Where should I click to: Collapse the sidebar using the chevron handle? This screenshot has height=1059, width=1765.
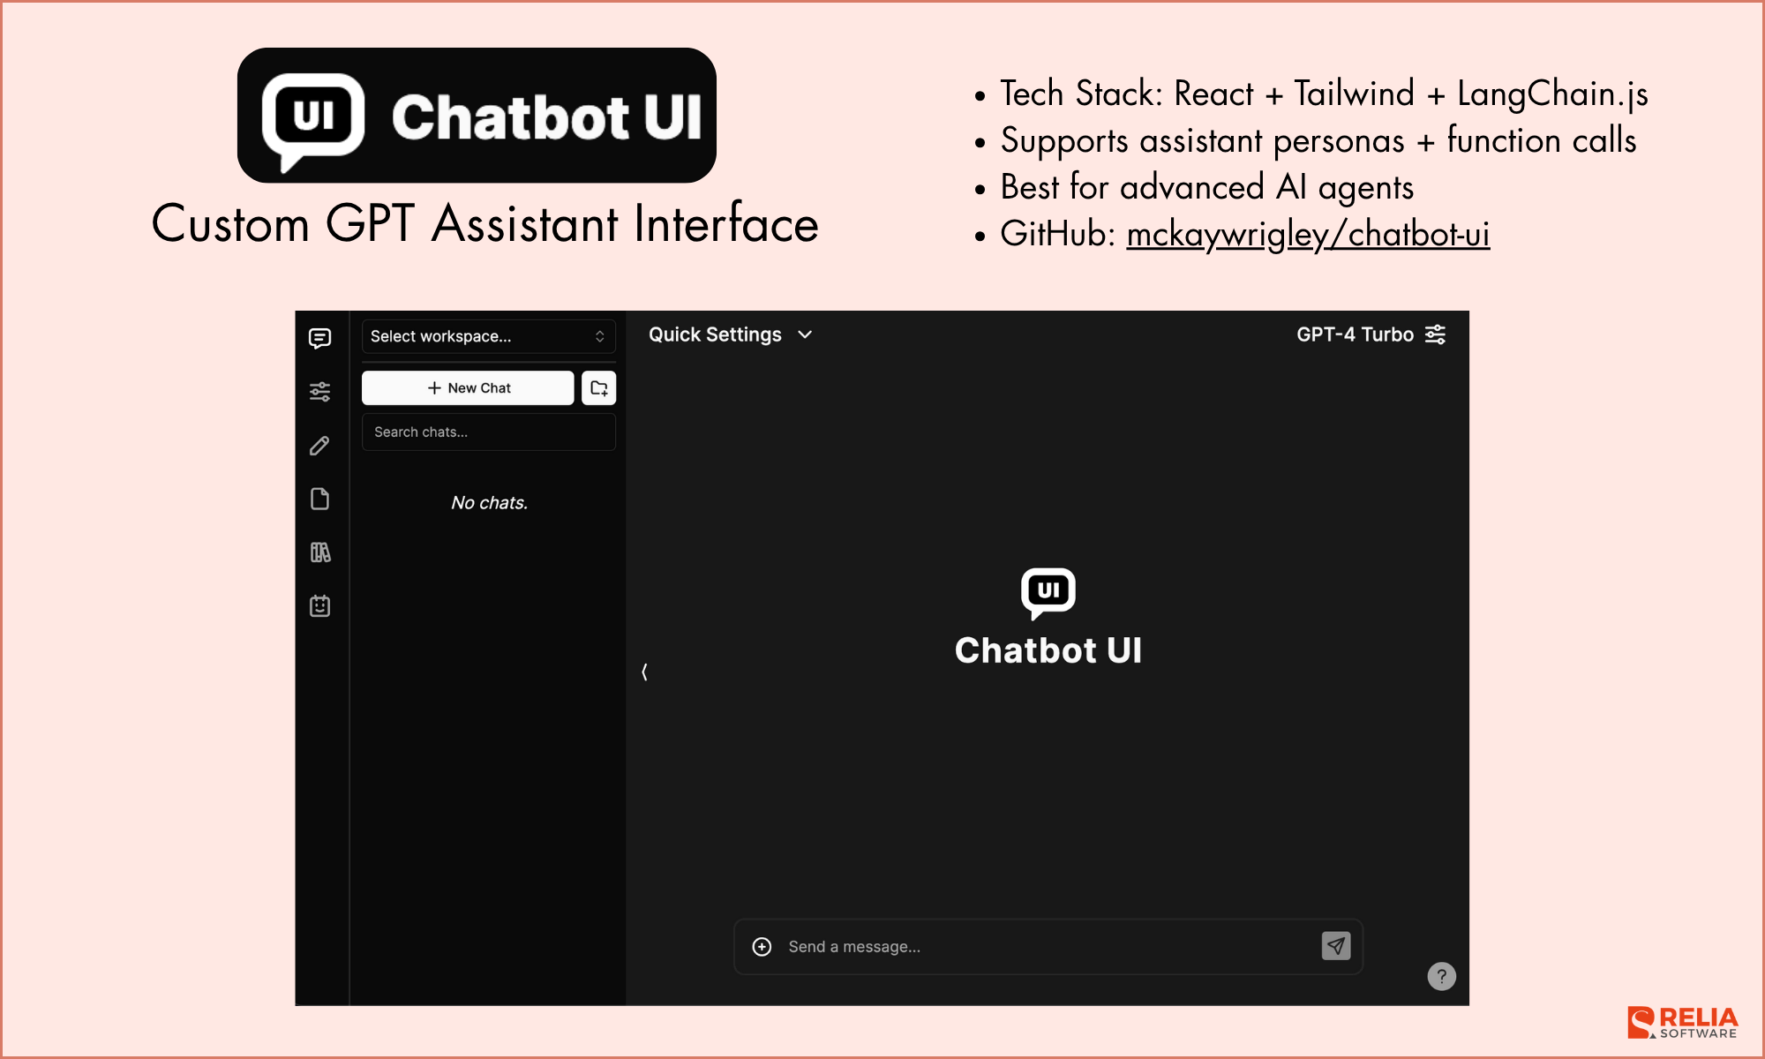coord(644,672)
